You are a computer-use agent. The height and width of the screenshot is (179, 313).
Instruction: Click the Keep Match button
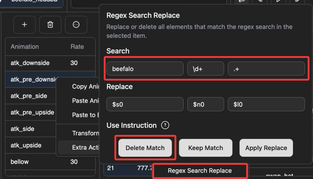pyautogui.click(x=206, y=148)
